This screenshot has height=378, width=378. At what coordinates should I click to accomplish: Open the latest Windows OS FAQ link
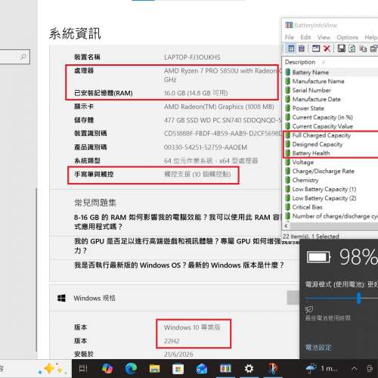(179, 265)
